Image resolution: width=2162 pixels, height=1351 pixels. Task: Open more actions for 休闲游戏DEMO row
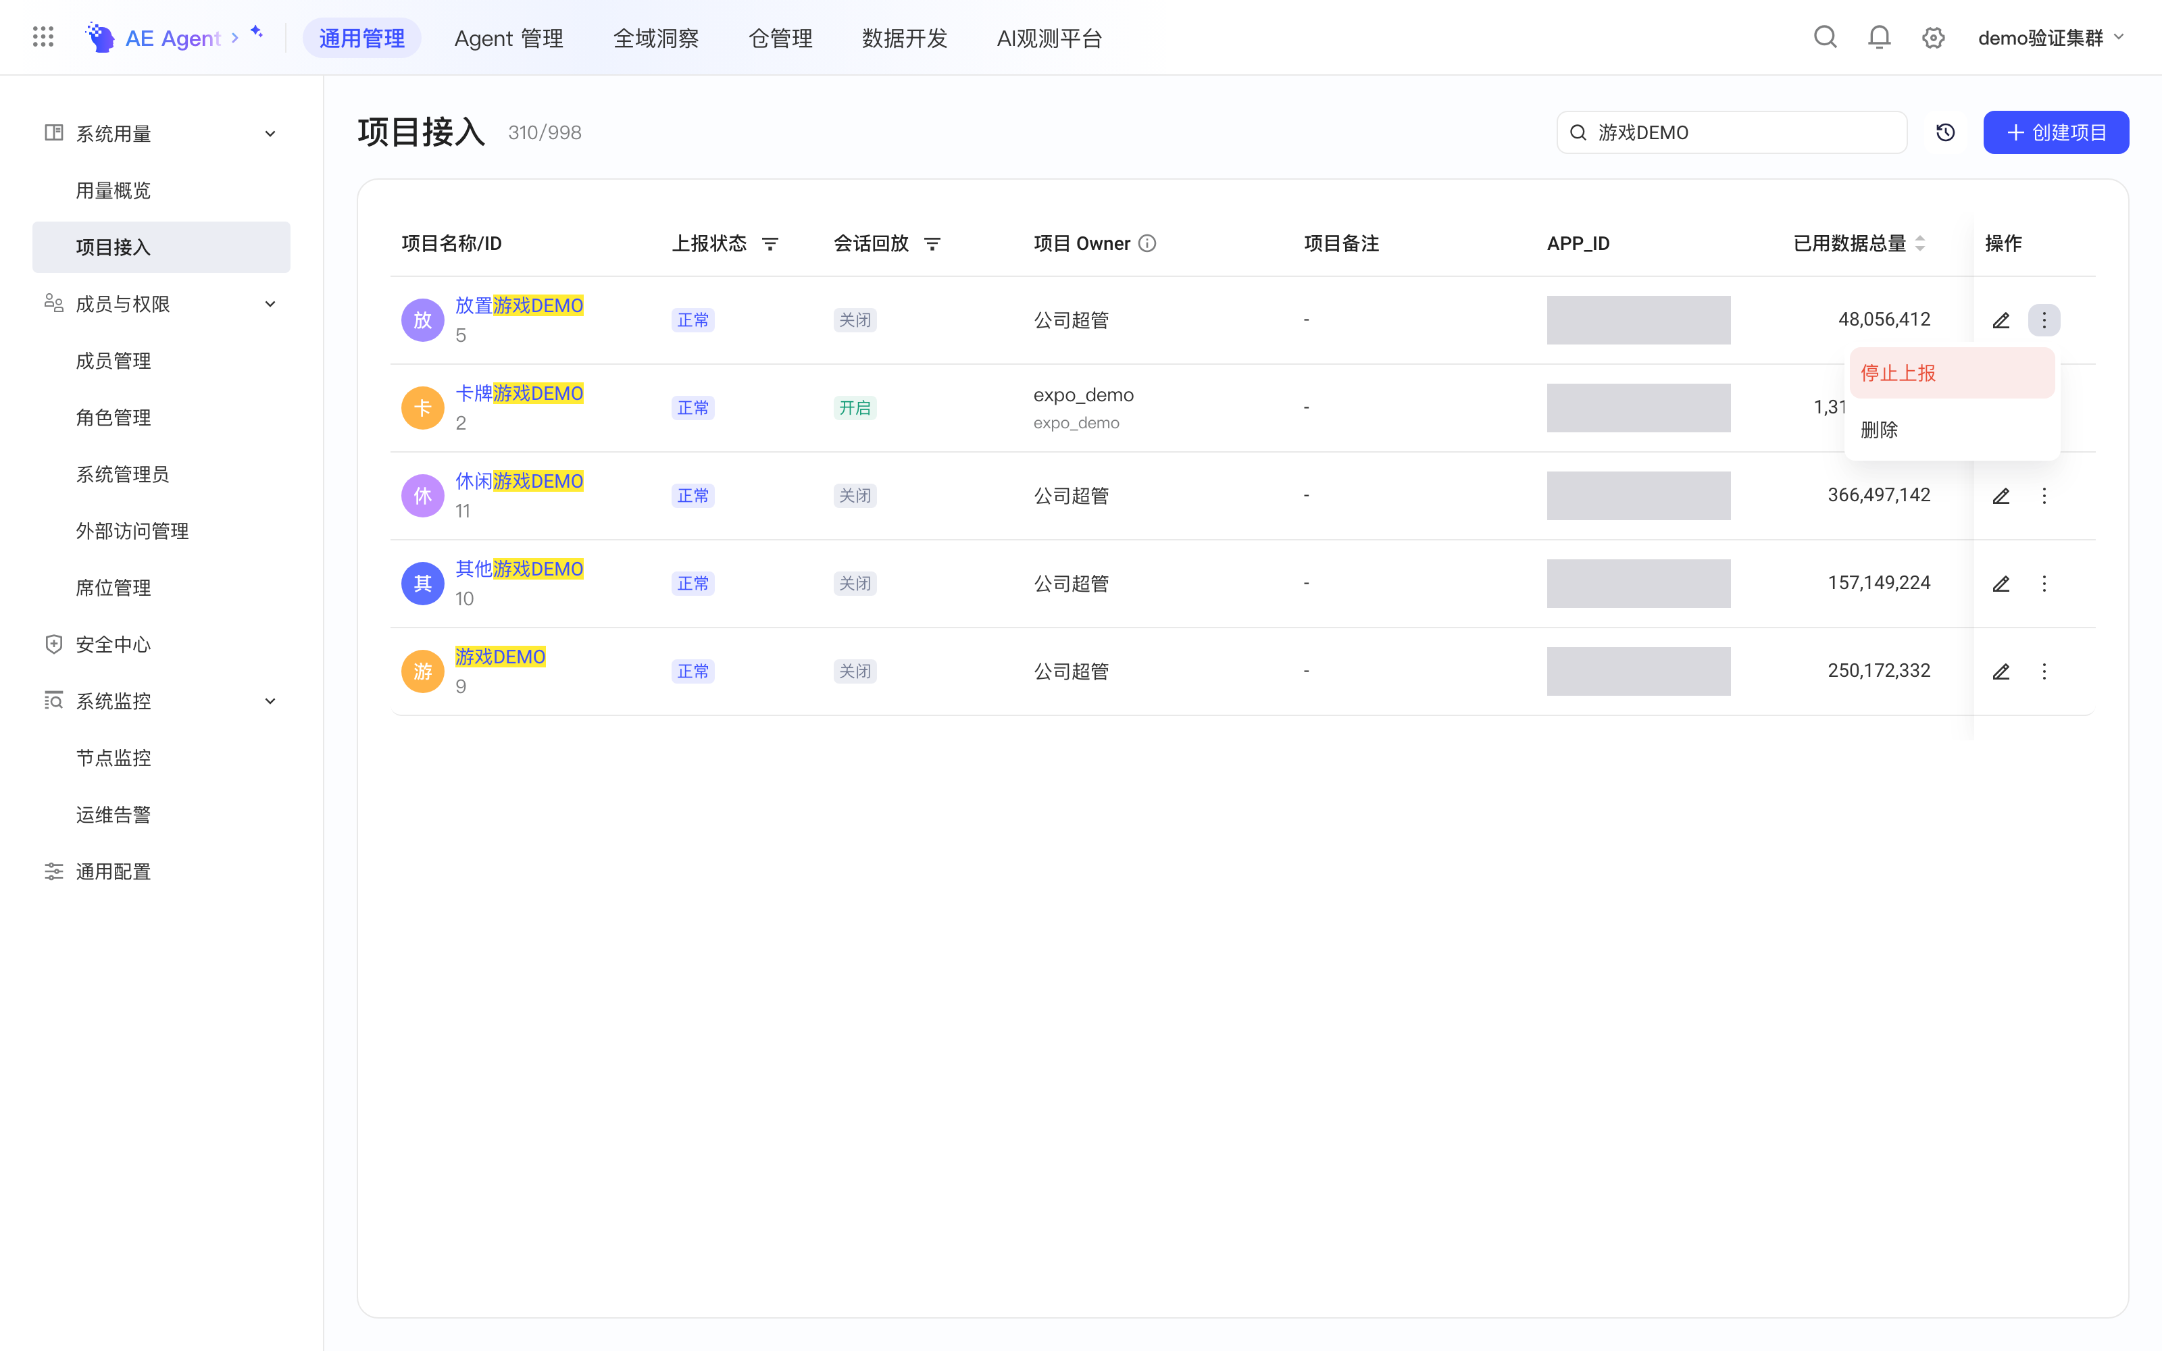tap(2044, 496)
